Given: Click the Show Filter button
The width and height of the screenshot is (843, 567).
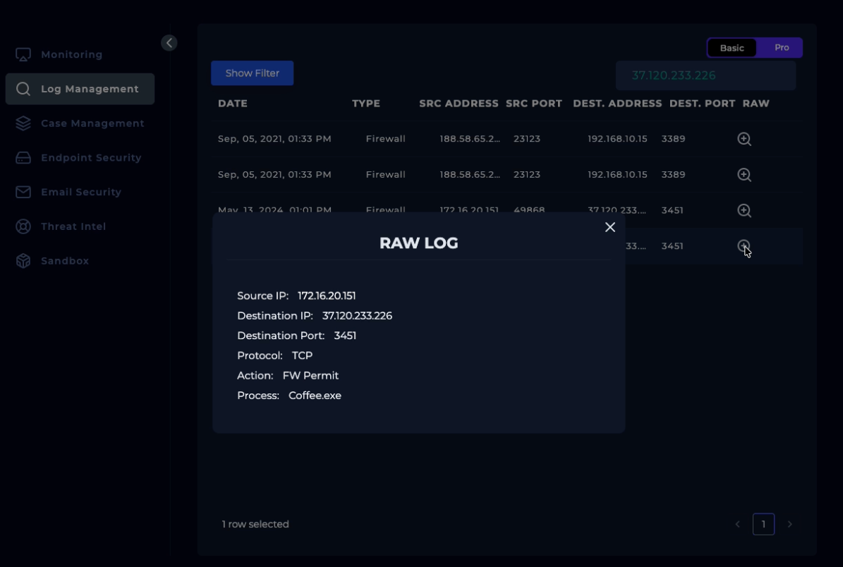Looking at the screenshot, I should (x=252, y=73).
